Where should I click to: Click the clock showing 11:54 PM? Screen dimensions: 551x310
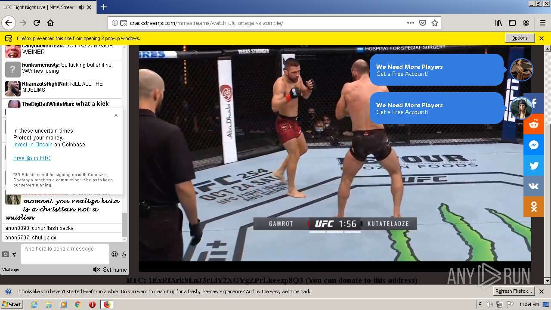[x=529, y=304]
